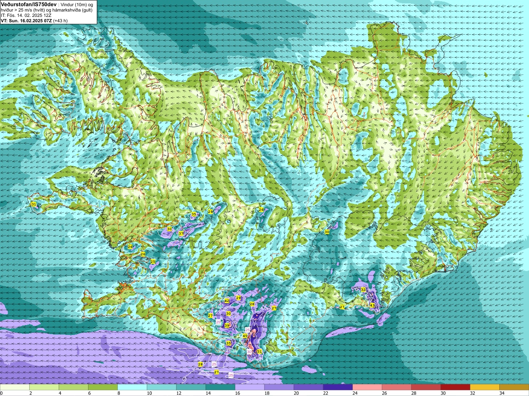Click the yellow 32 peak gust label
The image size is (529, 396).
coord(363,290)
